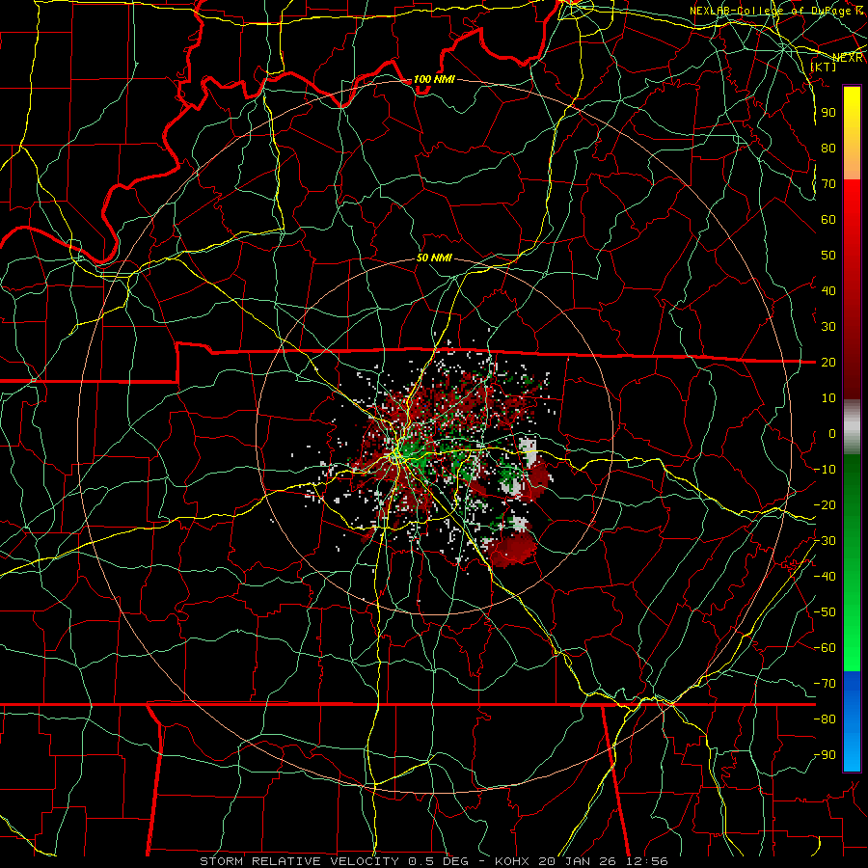Select the 80 knot scale label

coord(828,148)
